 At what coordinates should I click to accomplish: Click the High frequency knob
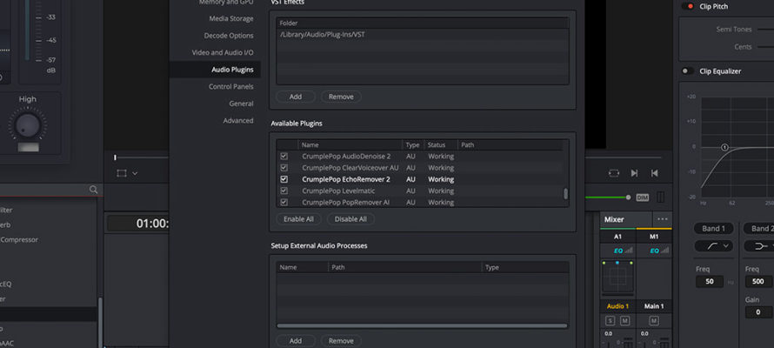click(x=28, y=125)
